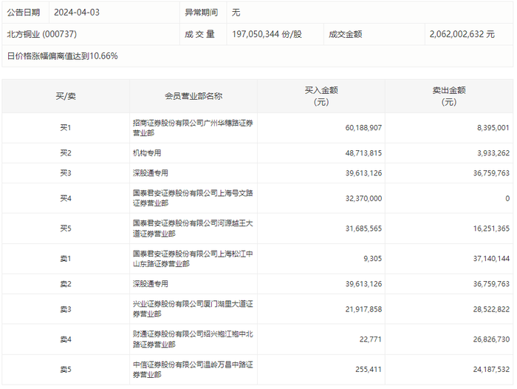Click 中信证券 温岭万昌中路证券营业部 name
The height and width of the screenshot is (389, 517).
click(x=193, y=370)
